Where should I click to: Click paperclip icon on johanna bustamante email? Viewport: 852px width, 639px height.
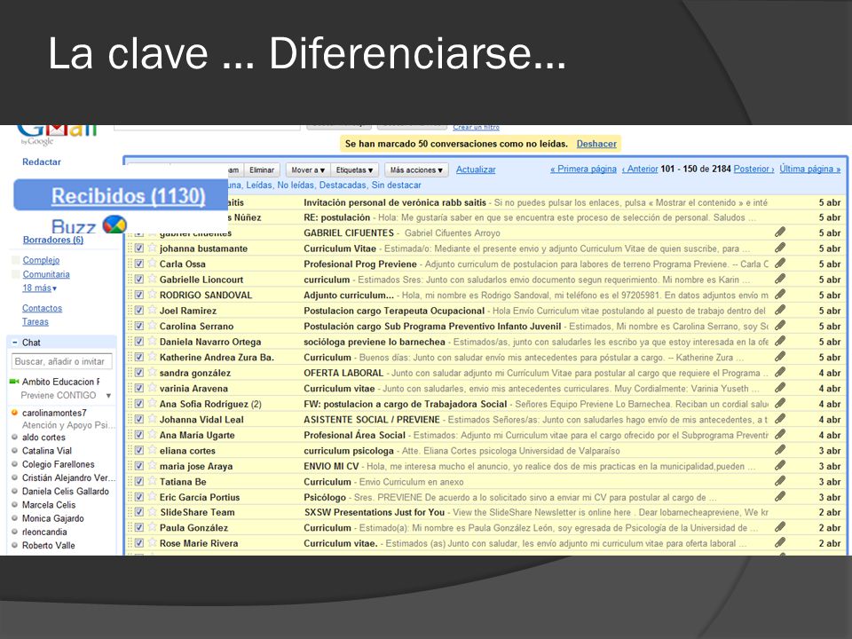pos(780,248)
